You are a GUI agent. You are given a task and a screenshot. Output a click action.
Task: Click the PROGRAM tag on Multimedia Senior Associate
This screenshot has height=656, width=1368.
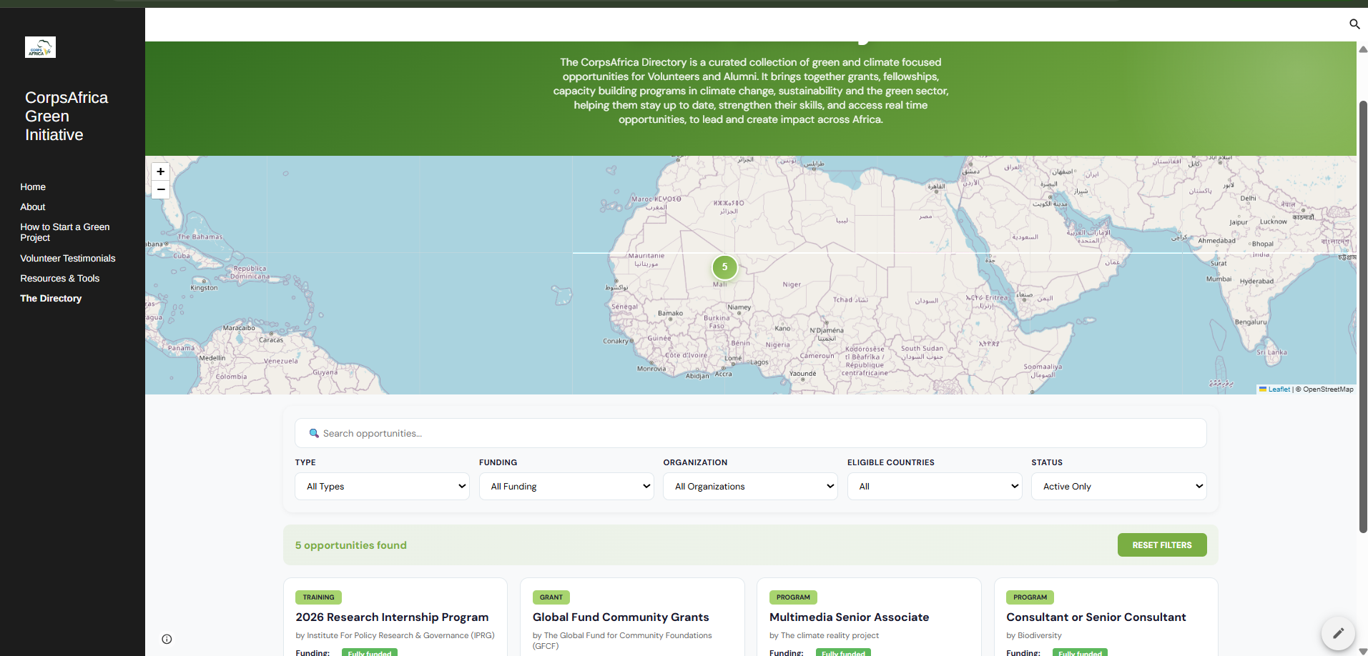[793, 597]
